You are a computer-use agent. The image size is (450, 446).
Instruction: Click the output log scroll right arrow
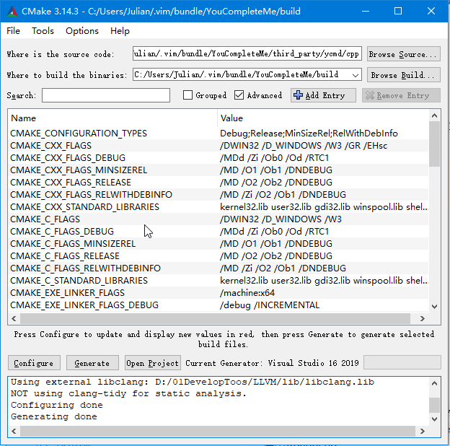(422, 431)
